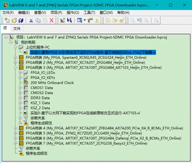Screen dimensions: 192x163
Task: Click the DDR3 Data memory icon
Action: 26,98
